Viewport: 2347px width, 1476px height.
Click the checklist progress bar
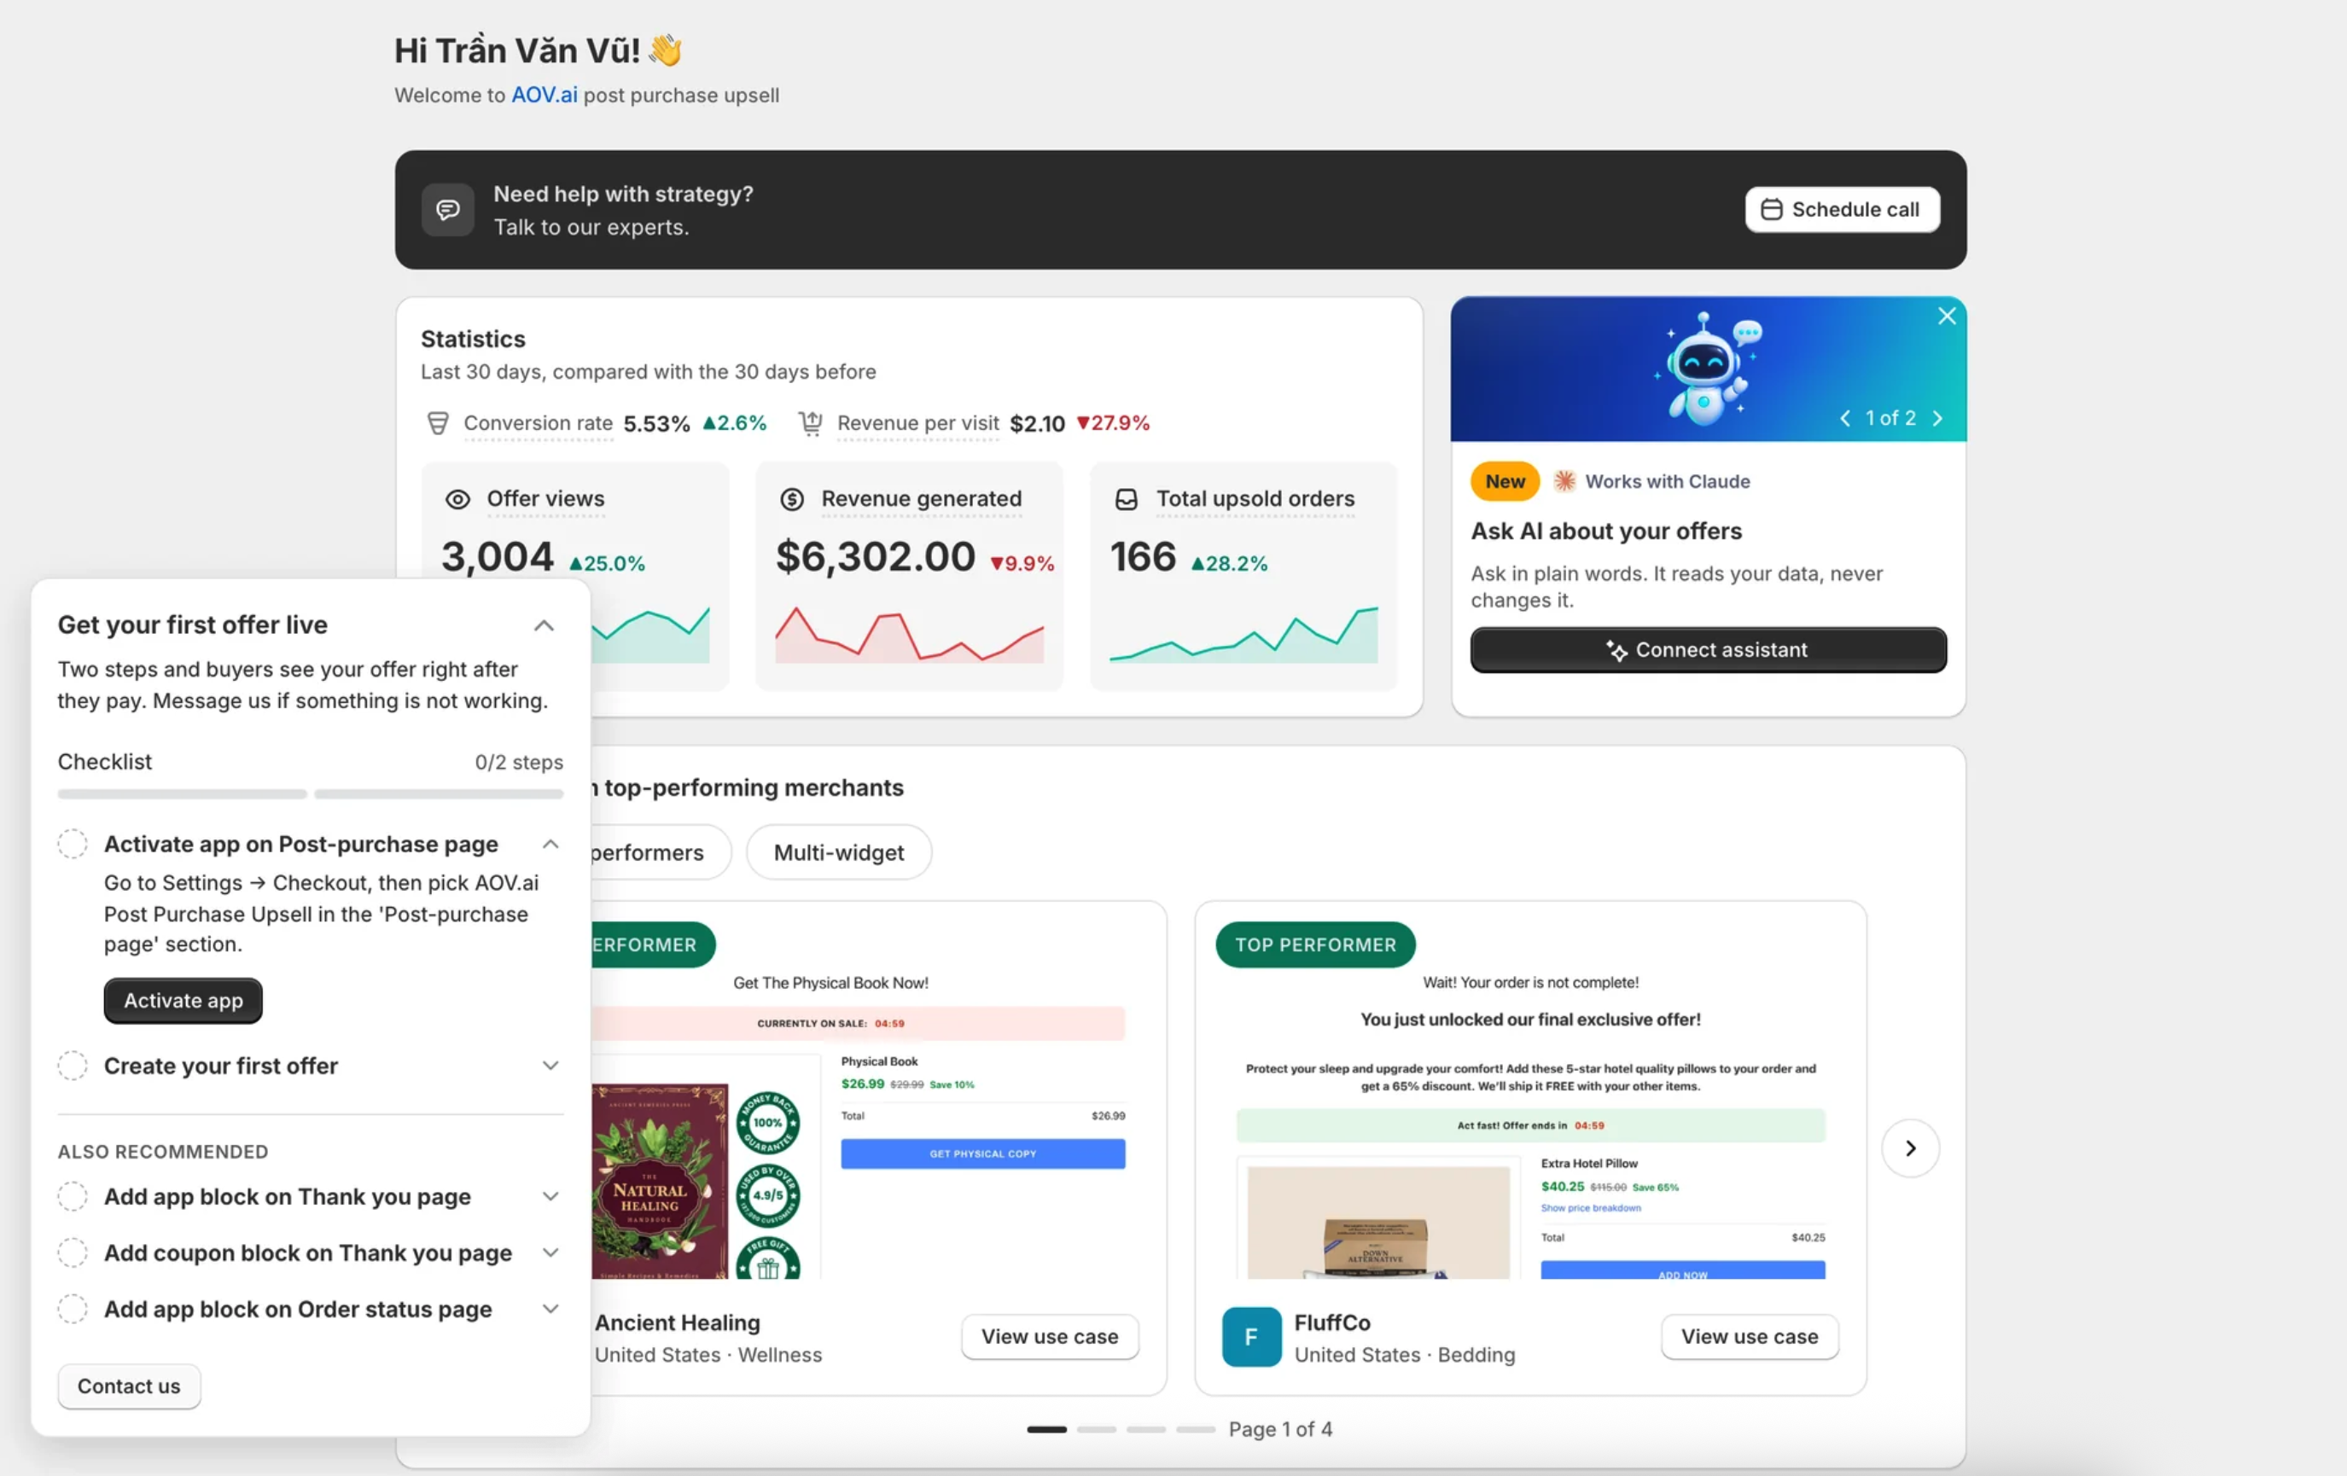click(310, 794)
